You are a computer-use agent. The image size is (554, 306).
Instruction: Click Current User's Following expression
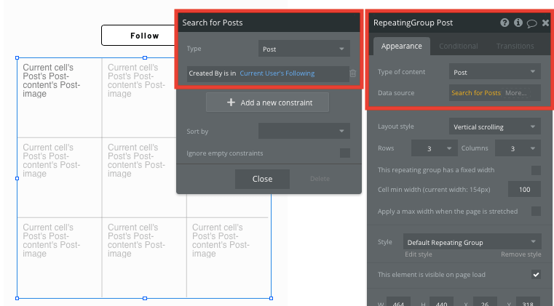[x=277, y=73]
